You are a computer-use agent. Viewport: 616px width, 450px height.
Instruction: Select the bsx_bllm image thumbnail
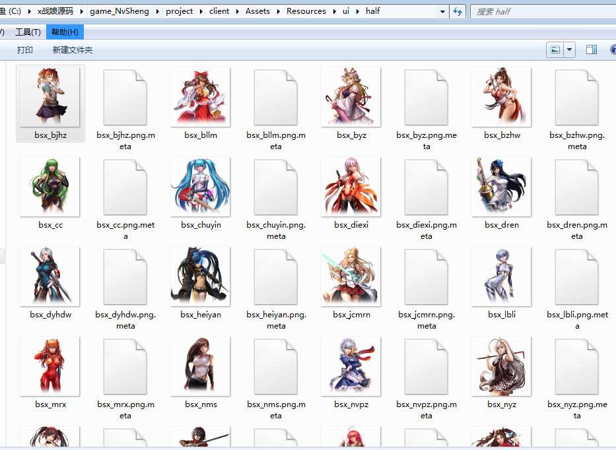[200, 96]
